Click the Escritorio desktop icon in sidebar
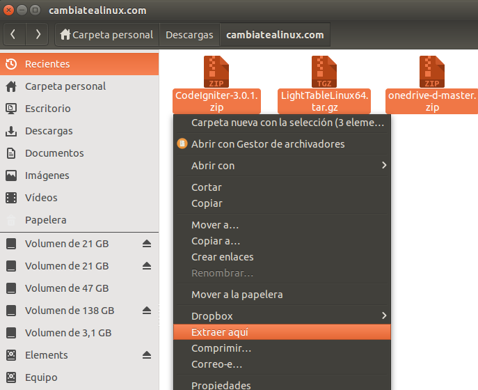This screenshot has width=478, height=390. [11, 109]
